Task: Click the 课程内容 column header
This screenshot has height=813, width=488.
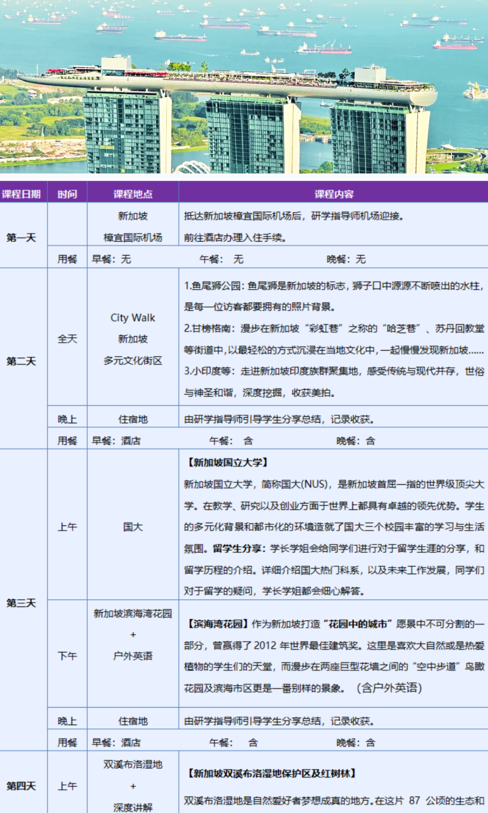Action: pos(334,194)
